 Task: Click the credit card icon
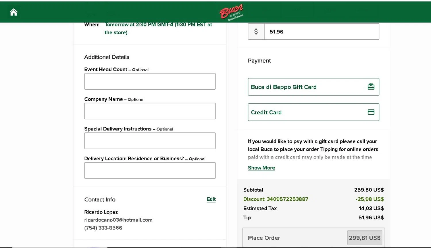pyautogui.click(x=371, y=112)
